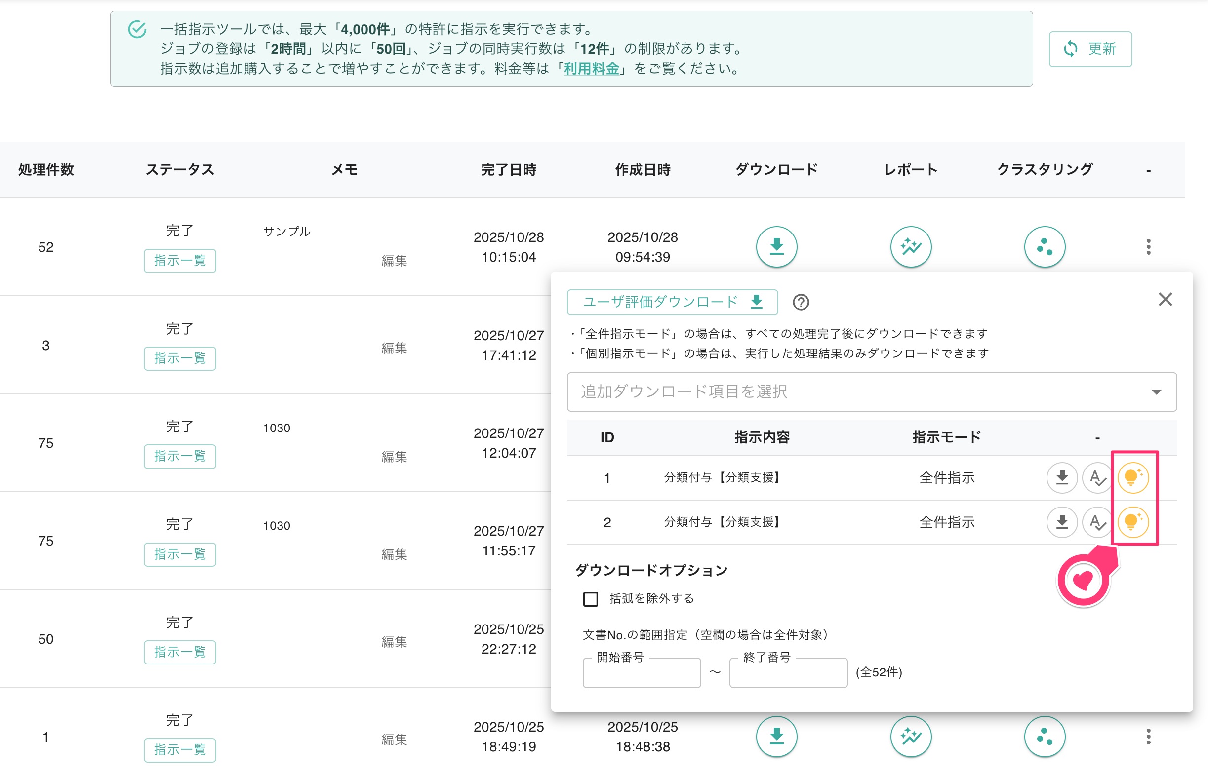The height and width of the screenshot is (781, 1208).
Task: Click 編集 for the サンプル memo
Action: tap(394, 261)
